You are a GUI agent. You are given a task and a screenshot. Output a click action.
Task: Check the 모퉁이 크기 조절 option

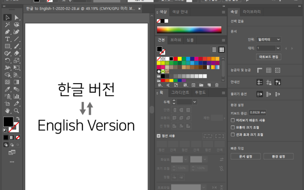coord(233,127)
